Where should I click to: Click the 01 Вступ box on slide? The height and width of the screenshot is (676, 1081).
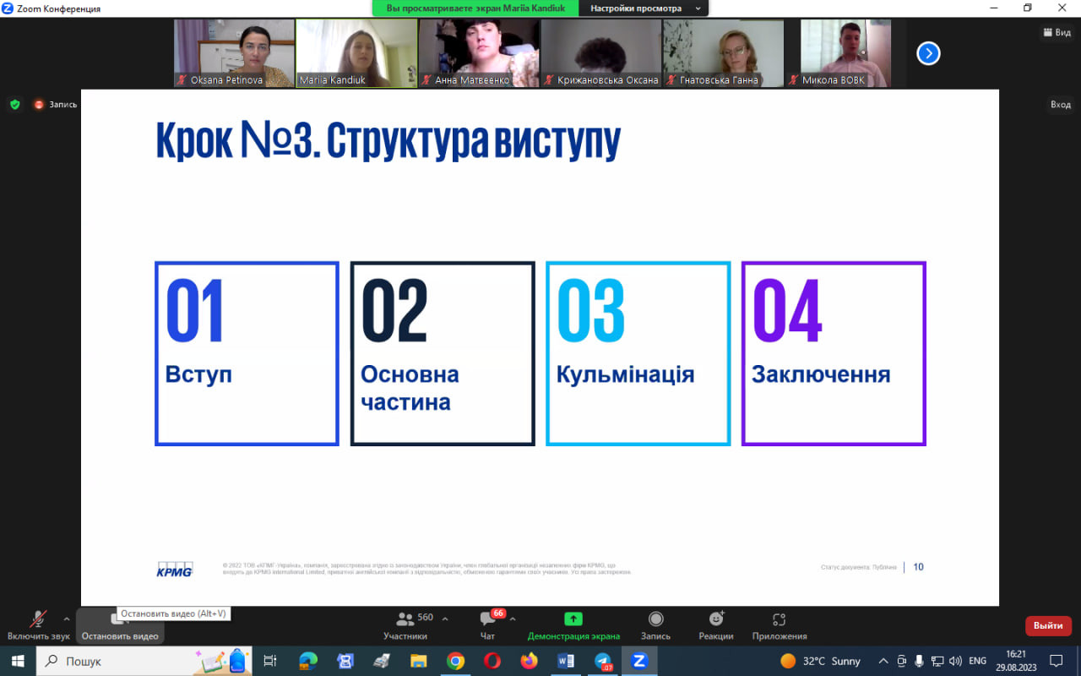tap(247, 353)
